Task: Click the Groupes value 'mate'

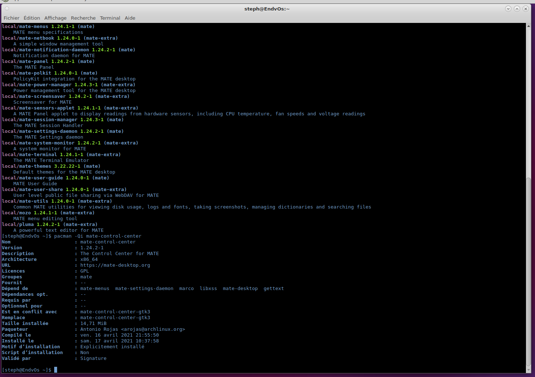Action: pyautogui.click(x=86, y=277)
